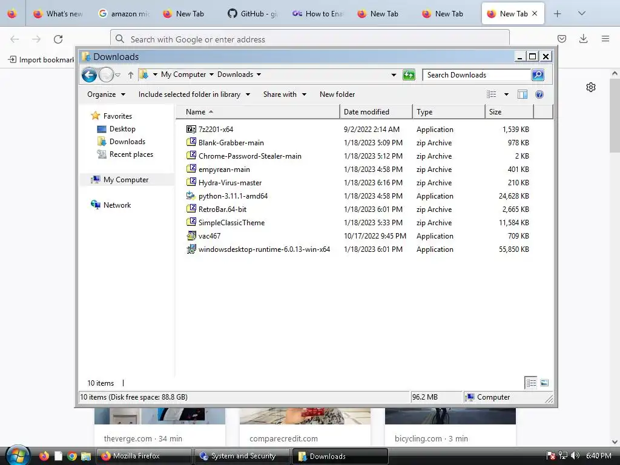Switch to the GitHub tab
620x465 pixels.
[253, 14]
